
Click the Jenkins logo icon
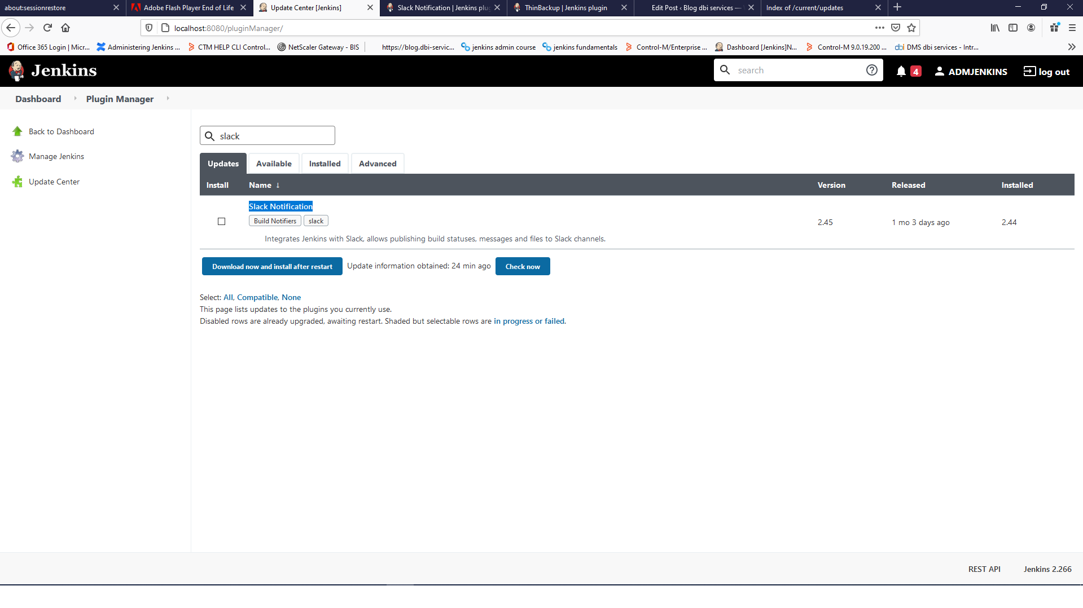click(16, 71)
